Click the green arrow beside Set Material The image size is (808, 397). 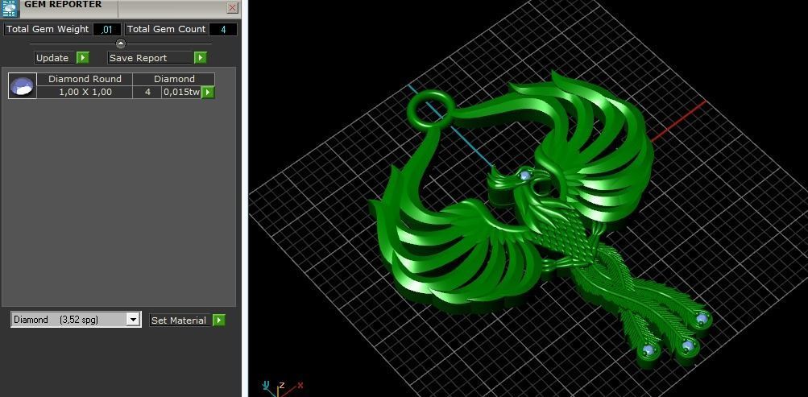tap(219, 320)
